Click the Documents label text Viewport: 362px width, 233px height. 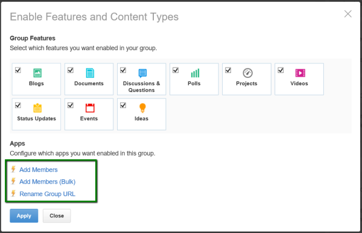pos(89,83)
